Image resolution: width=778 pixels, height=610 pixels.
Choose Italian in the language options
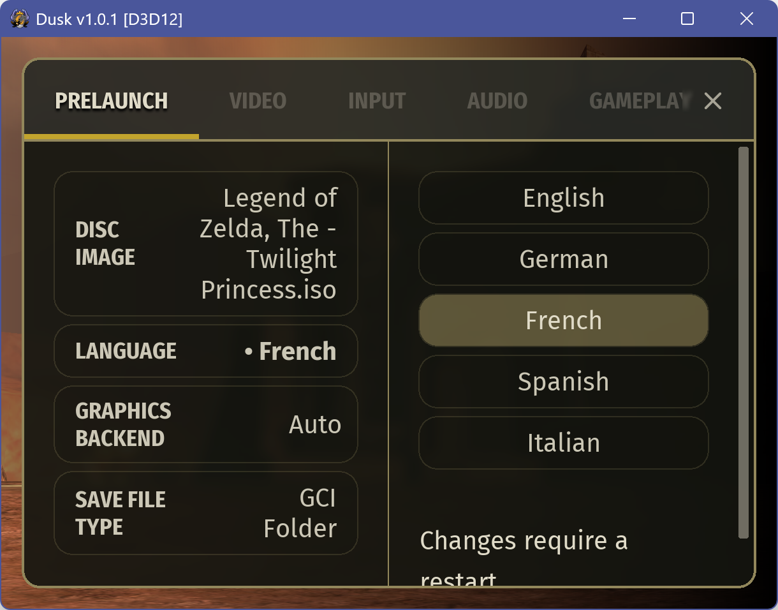coord(564,443)
